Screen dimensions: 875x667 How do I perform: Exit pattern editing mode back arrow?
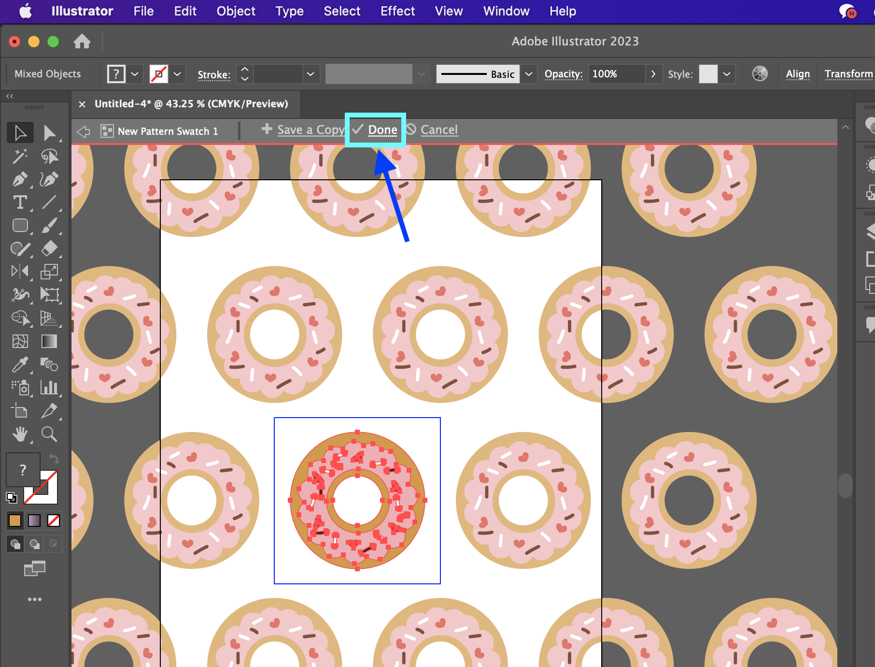click(84, 131)
